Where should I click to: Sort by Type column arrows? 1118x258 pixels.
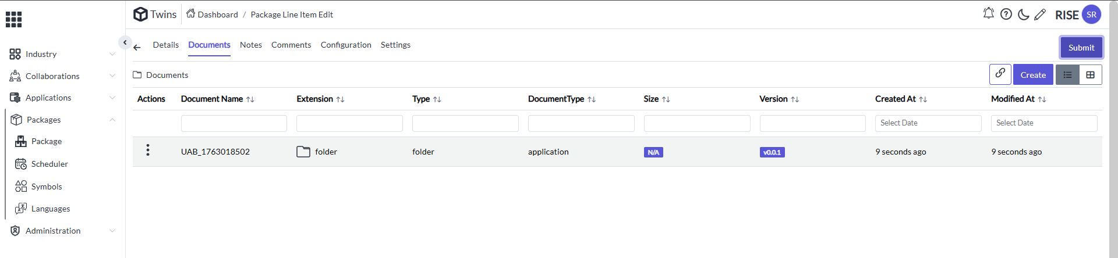437,99
